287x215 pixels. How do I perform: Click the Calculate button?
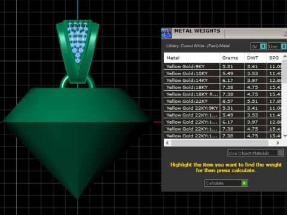[226, 183]
